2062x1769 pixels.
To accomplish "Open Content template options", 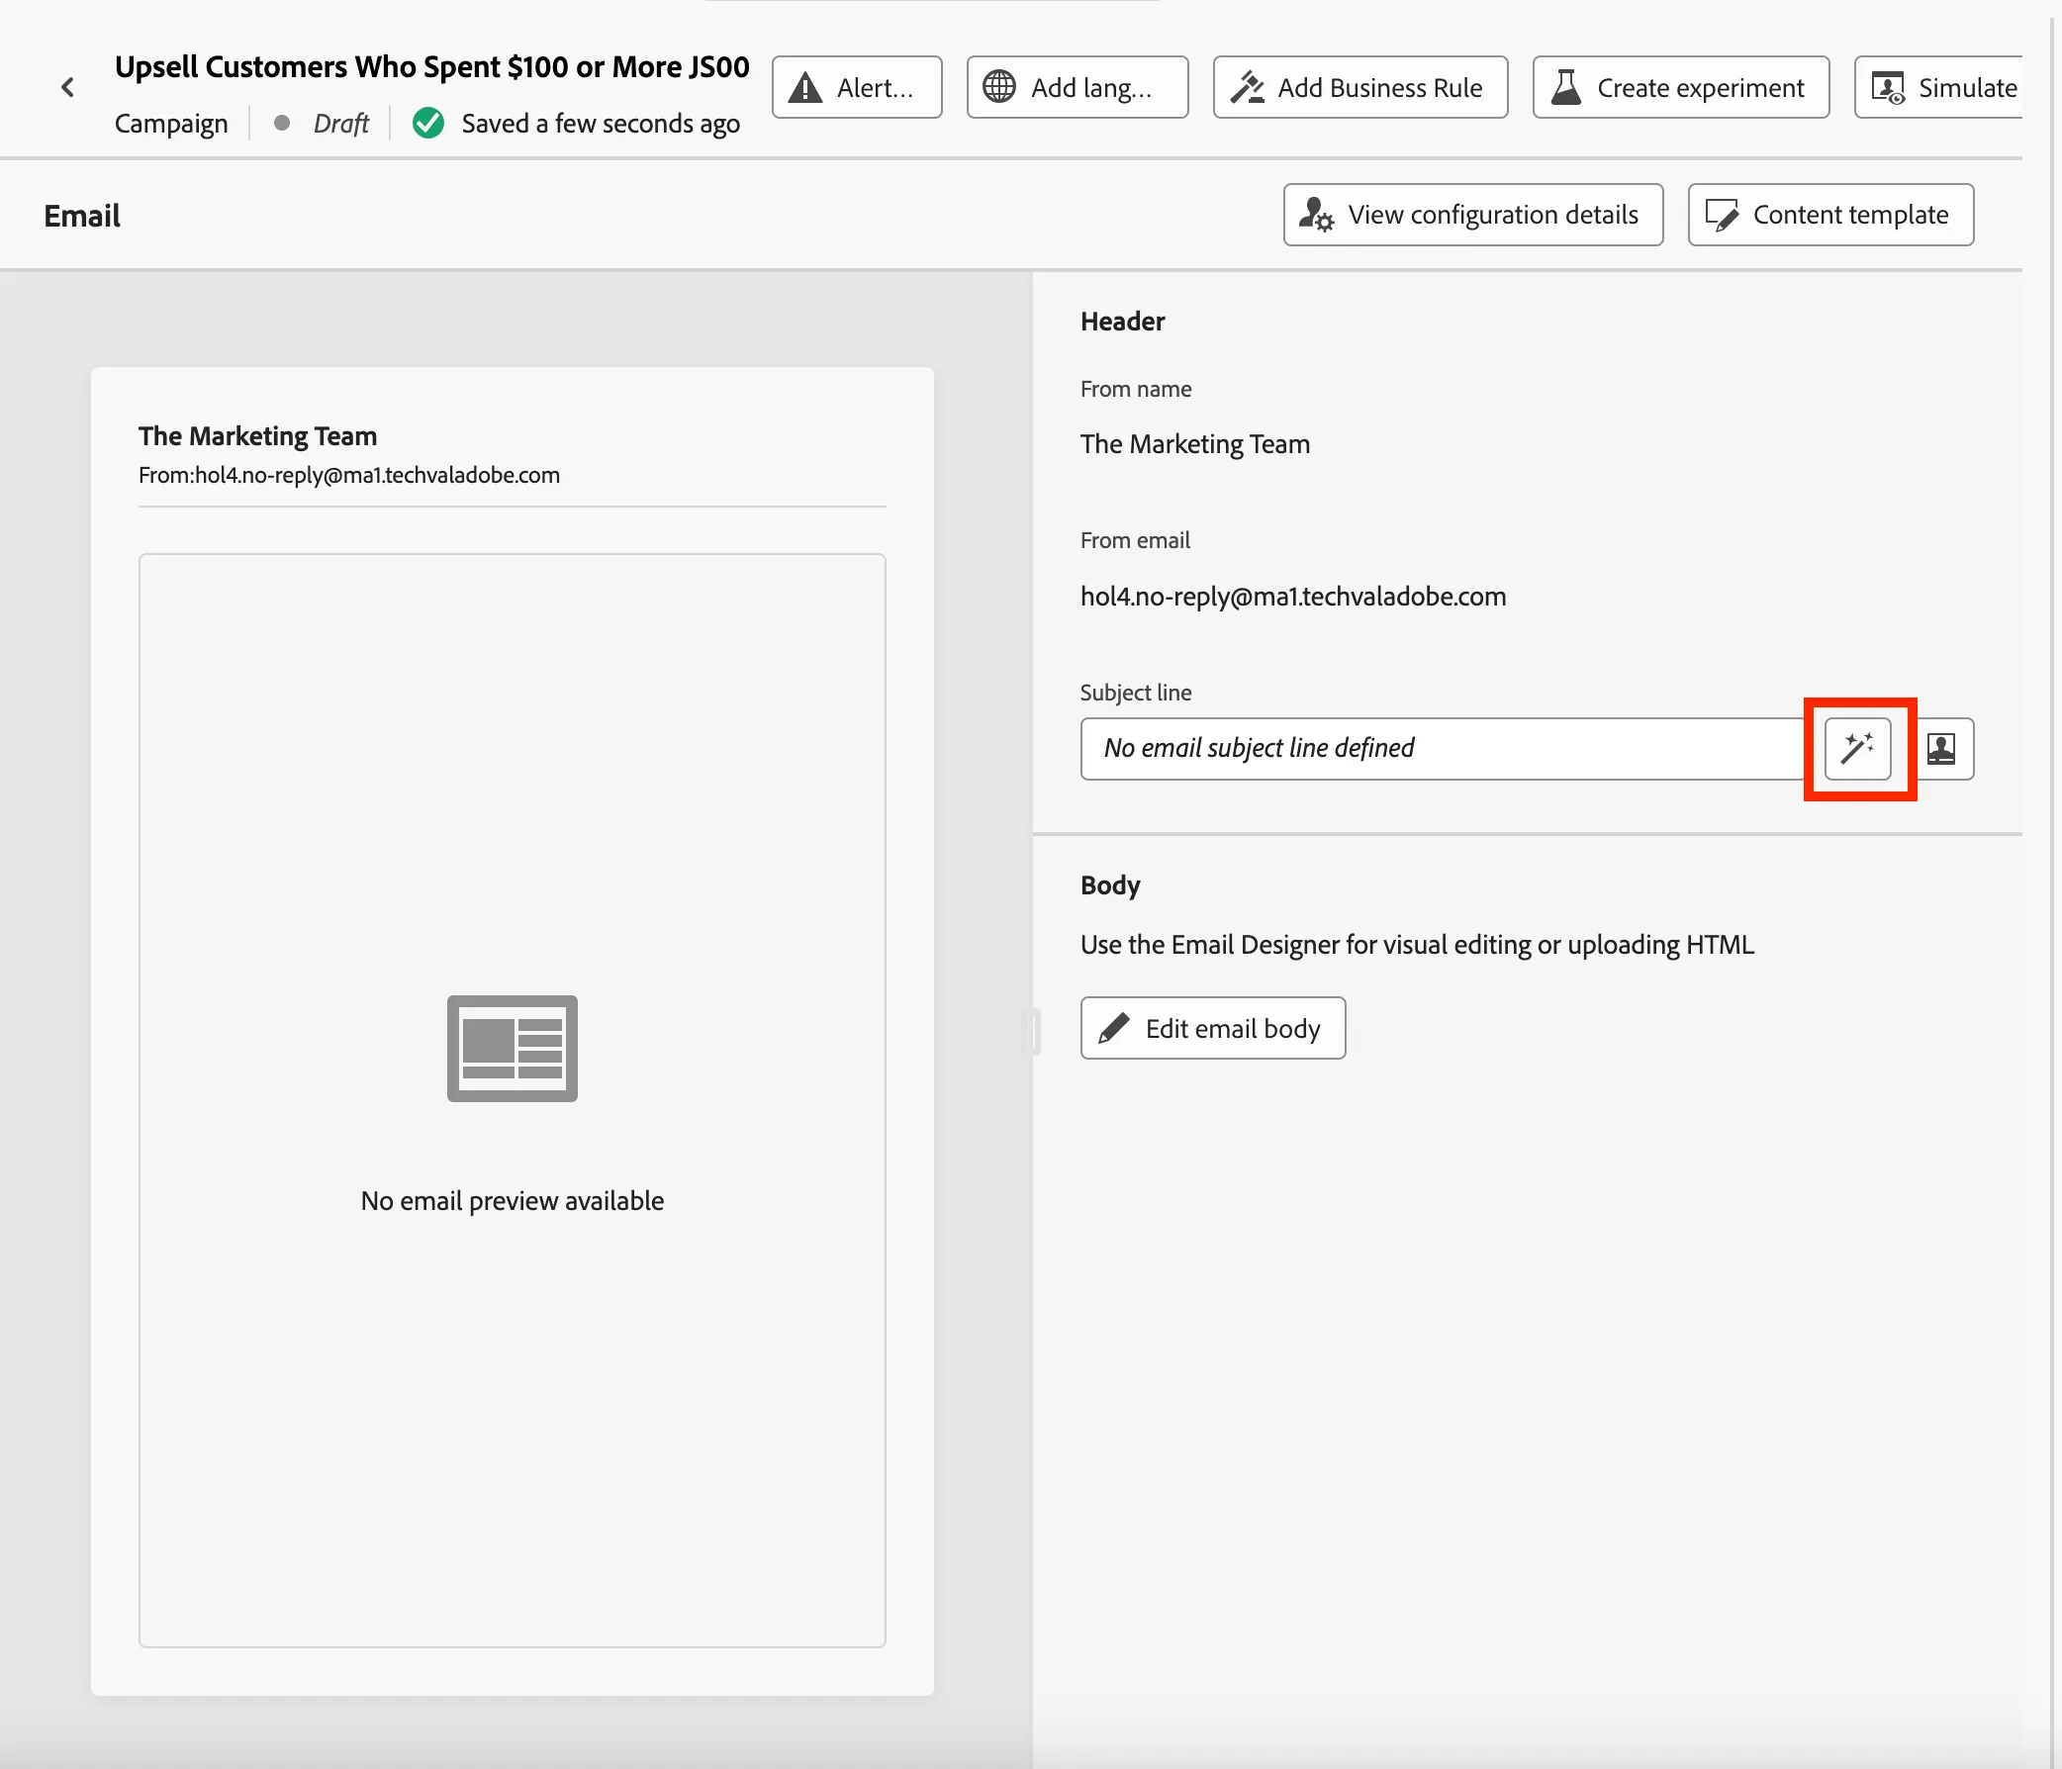I will [1831, 215].
